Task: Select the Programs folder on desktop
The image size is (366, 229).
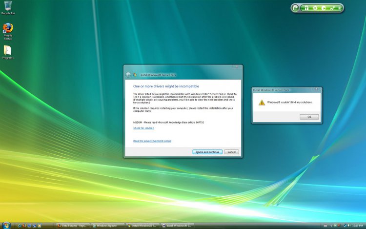Action: pos(8,52)
